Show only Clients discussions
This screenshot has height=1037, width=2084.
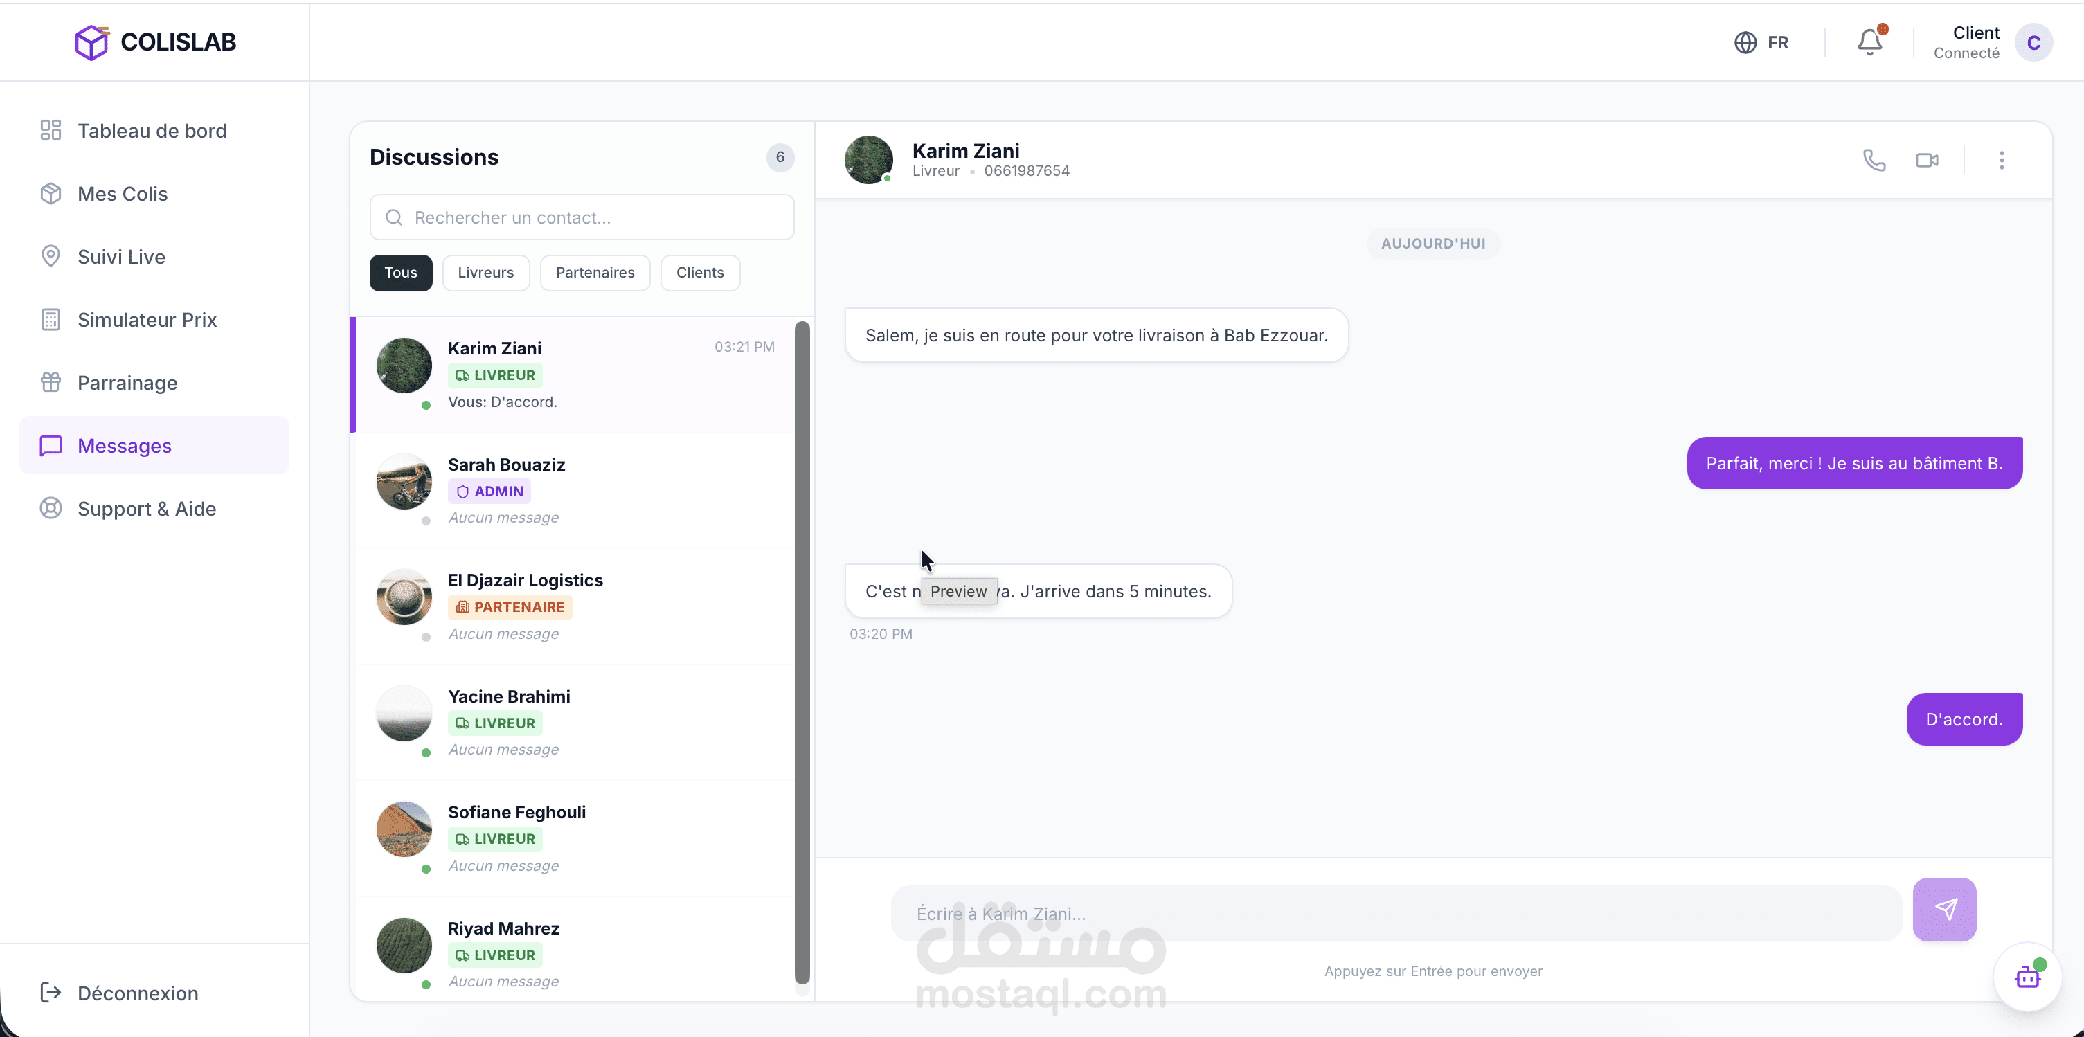click(x=700, y=273)
